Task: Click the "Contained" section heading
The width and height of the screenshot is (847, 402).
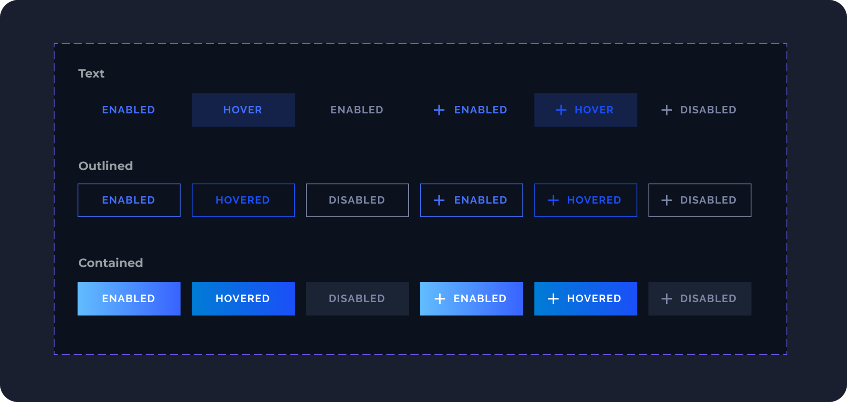Action: click(x=111, y=263)
